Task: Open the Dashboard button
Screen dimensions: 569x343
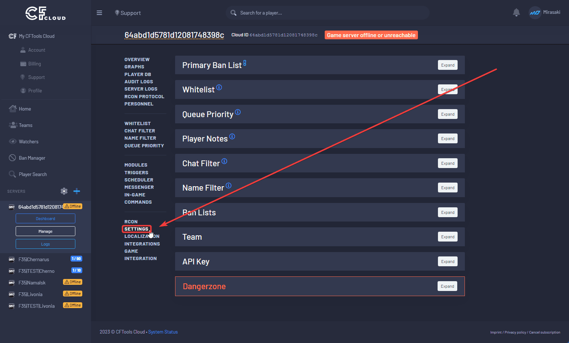Action: pyautogui.click(x=46, y=219)
